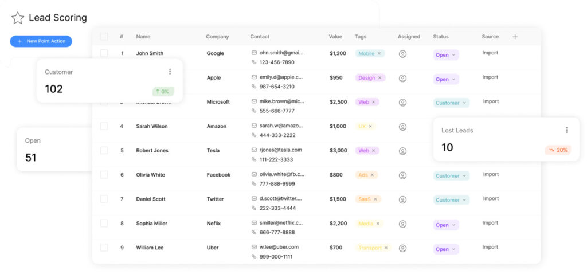Viewport: 587px width, 274px height.
Task: Click the star icon beside Lead Scoring
Action: (x=18, y=18)
